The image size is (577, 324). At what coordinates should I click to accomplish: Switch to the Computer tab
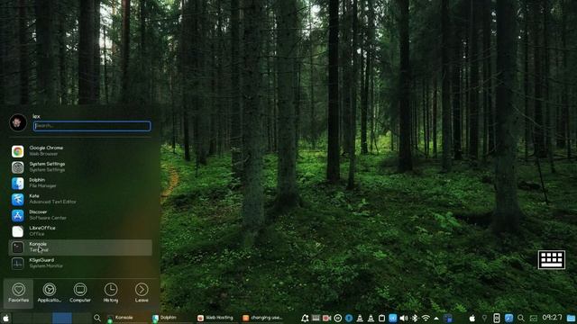[80, 292]
